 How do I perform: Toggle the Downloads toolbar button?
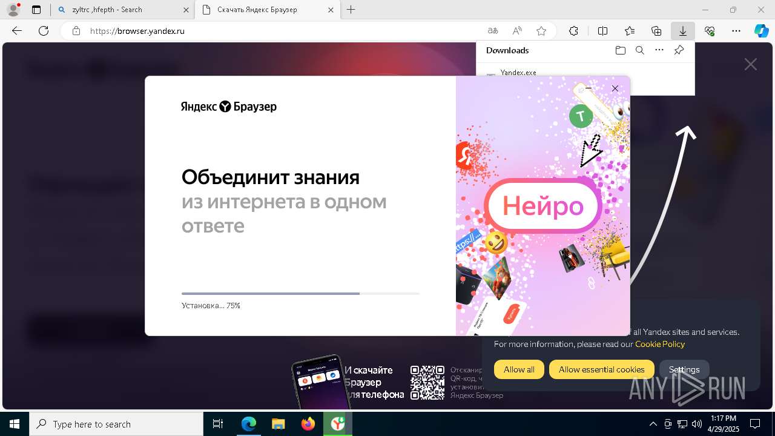(683, 31)
